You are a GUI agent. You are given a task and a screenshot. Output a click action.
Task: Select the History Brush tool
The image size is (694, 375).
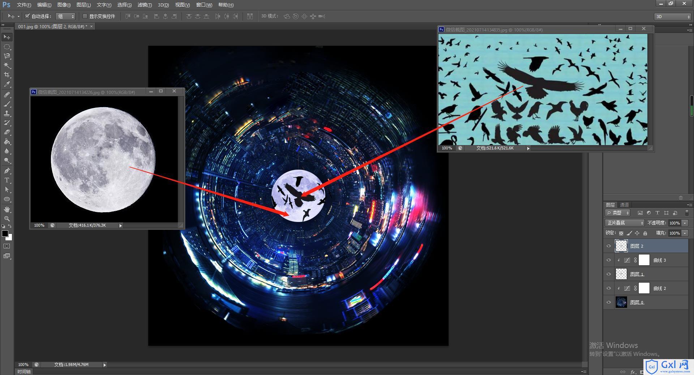click(7, 123)
